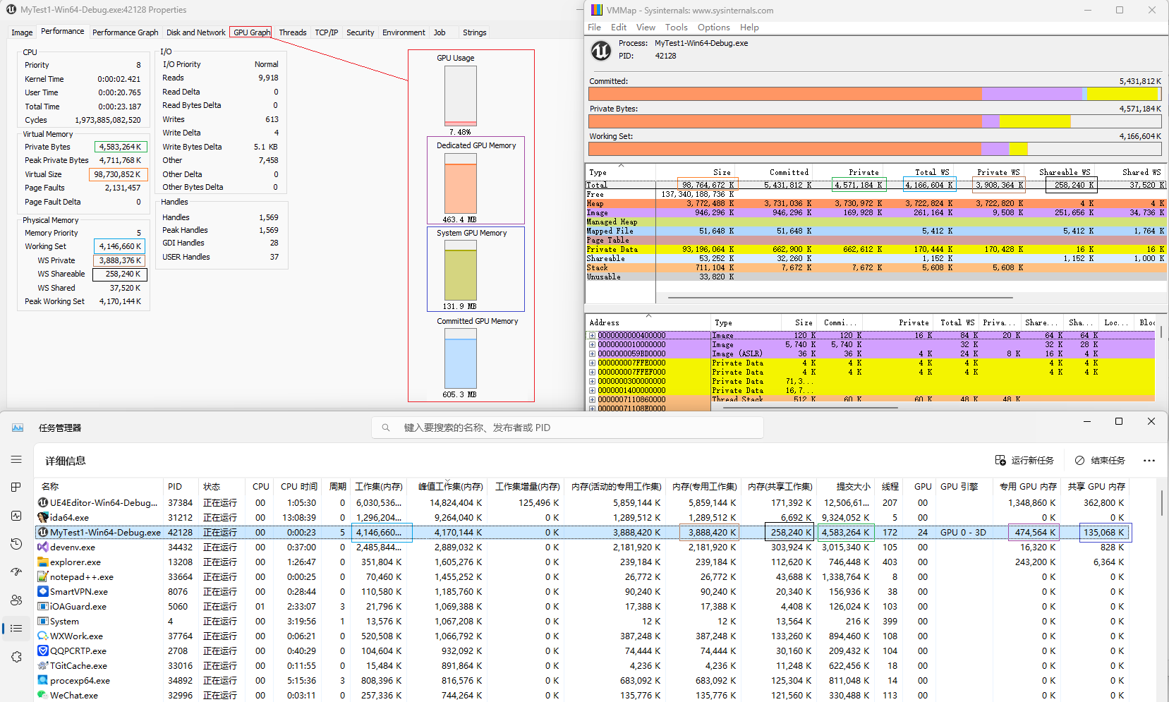Expand address 000000007FFEF000 in VMMap

tap(593, 372)
